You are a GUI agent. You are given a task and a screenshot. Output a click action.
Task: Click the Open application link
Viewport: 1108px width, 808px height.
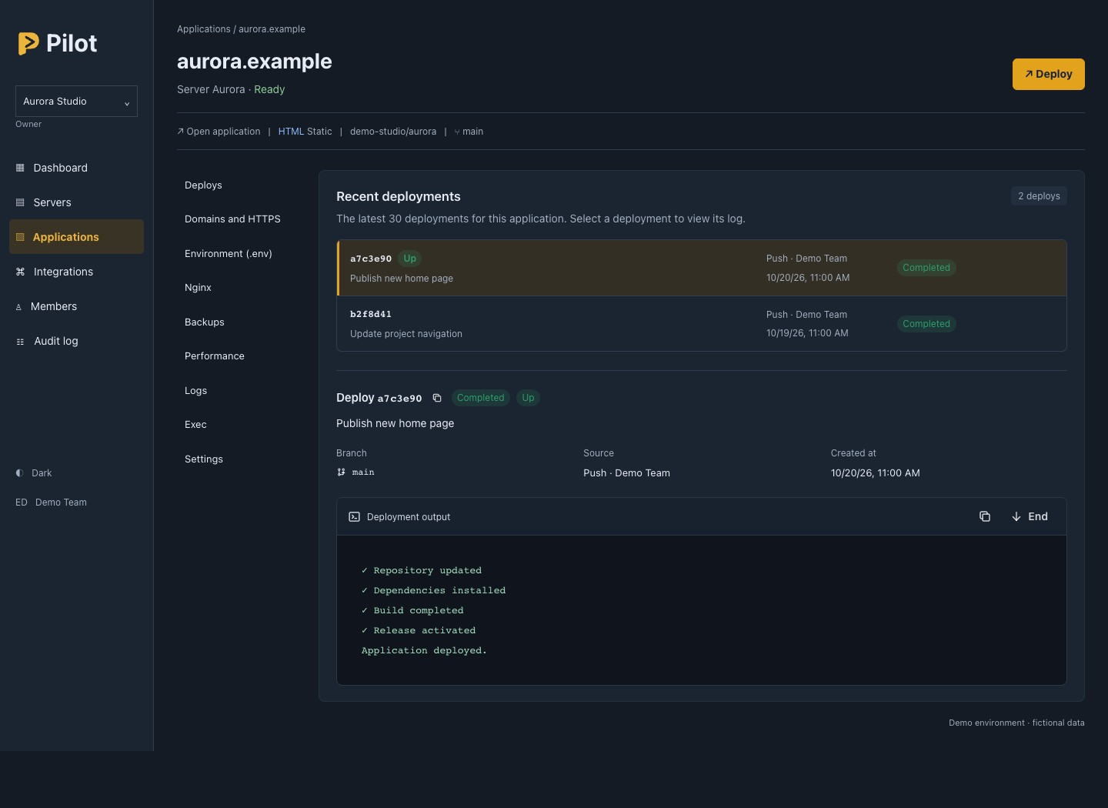pos(219,132)
